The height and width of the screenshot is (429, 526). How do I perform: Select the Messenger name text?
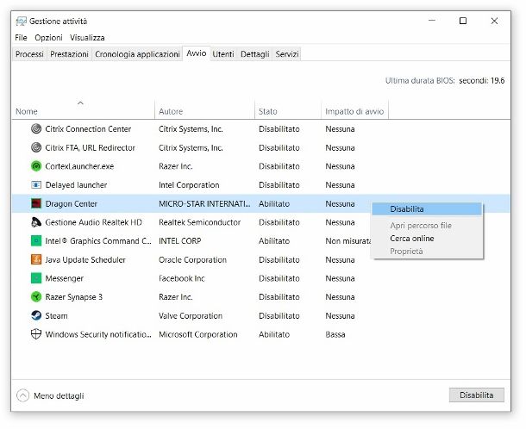tap(65, 278)
